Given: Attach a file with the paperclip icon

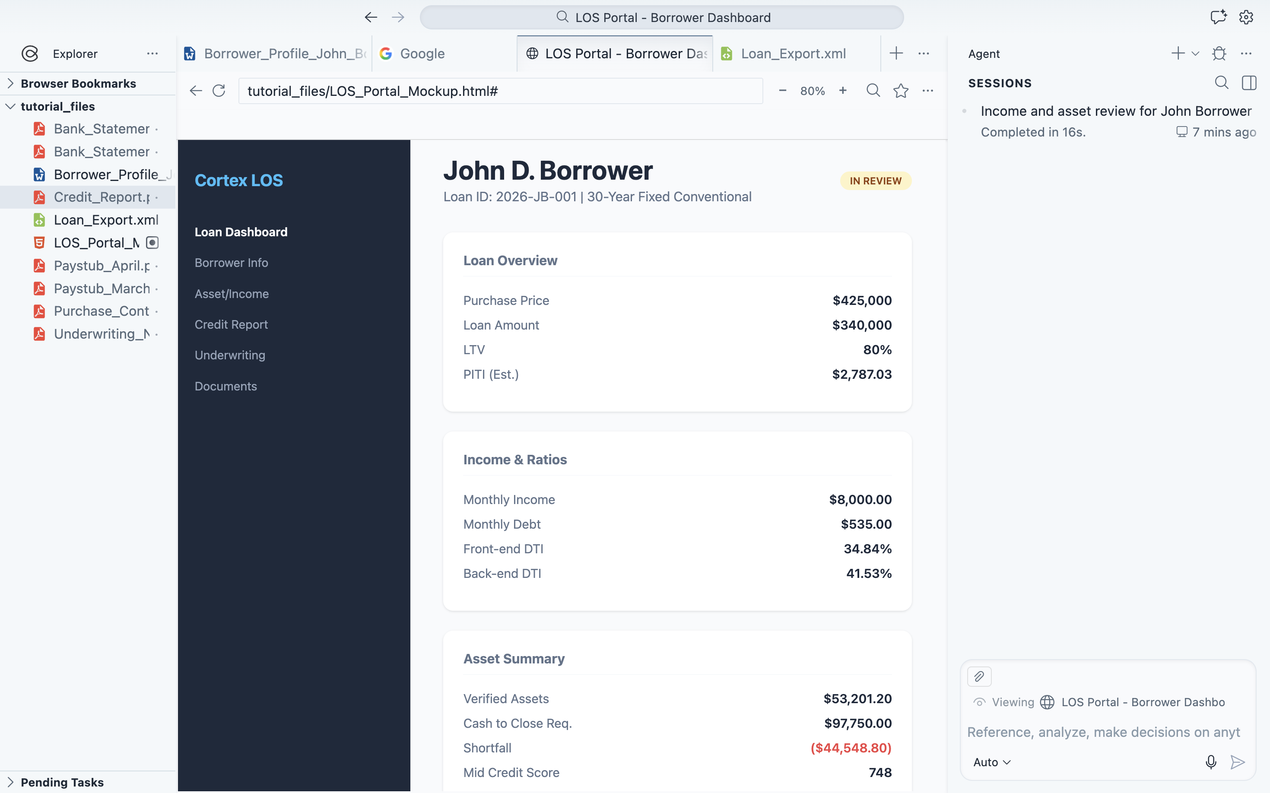Looking at the screenshot, I should (x=979, y=676).
